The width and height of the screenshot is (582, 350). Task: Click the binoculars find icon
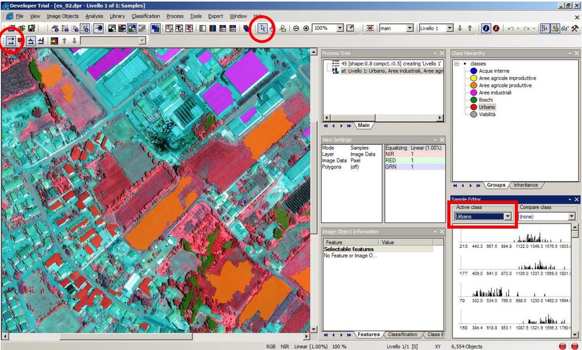(x=564, y=28)
